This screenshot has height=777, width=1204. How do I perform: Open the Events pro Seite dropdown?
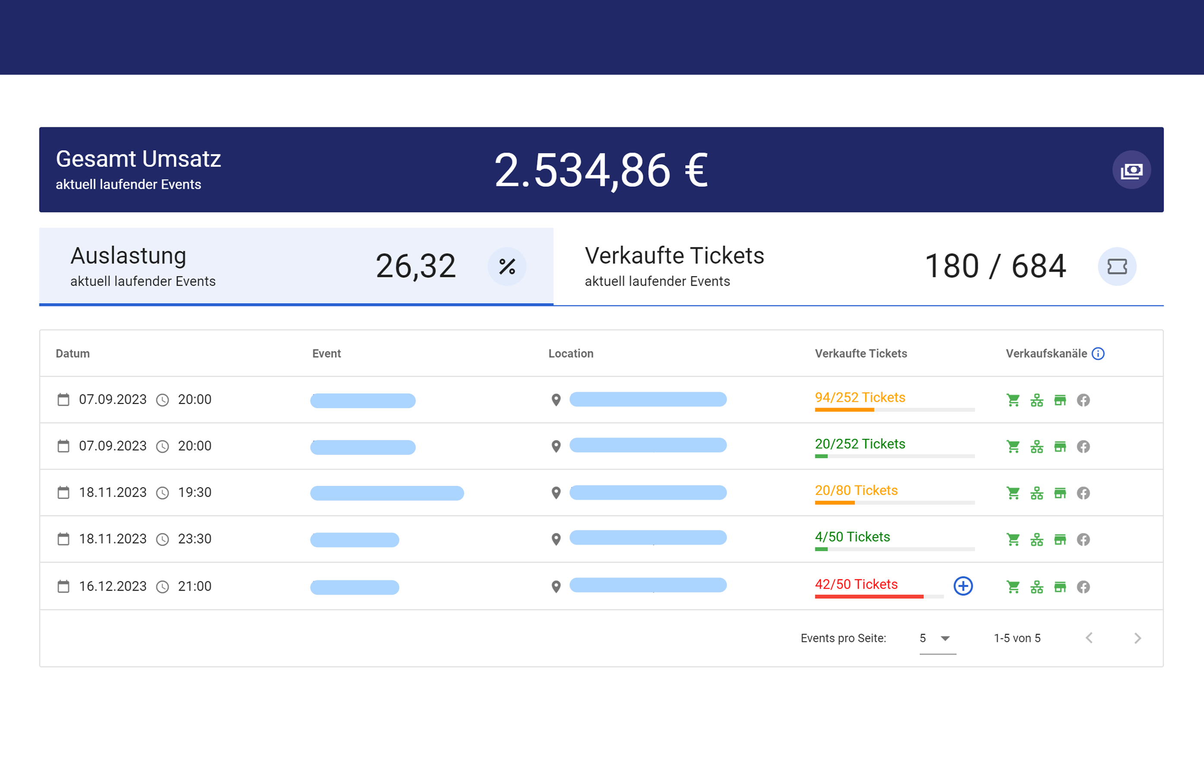pos(937,638)
